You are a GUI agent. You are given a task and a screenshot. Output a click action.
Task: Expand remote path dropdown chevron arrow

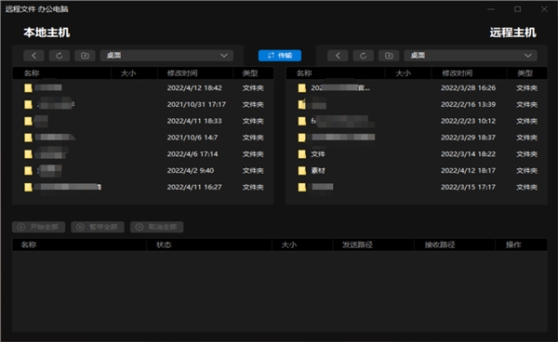point(528,56)
